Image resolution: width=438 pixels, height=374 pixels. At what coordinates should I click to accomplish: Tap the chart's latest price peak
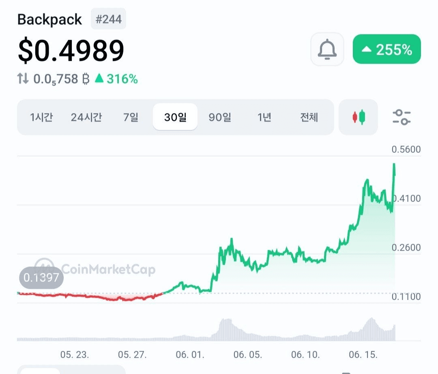pyautogui.click(x=394, y=165)
